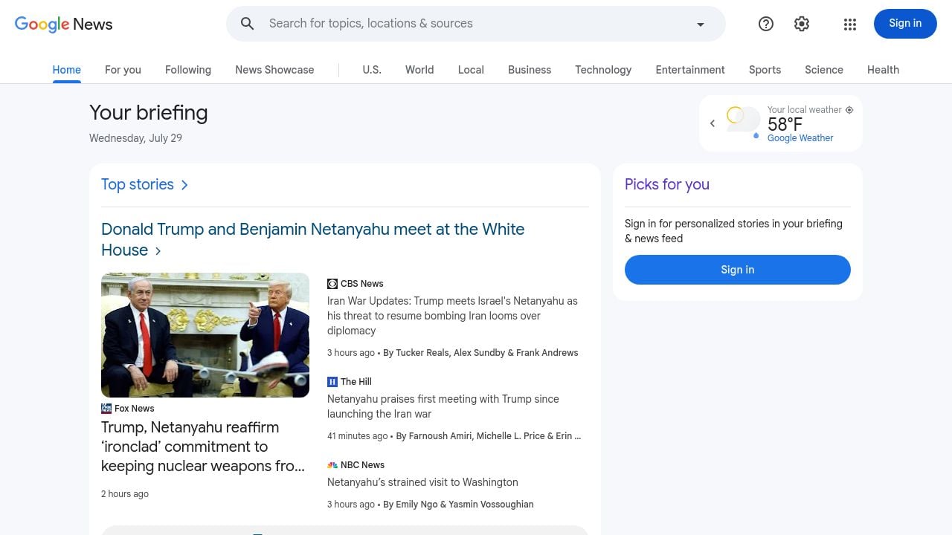Open NBC story on Netanyahu's strained visit
The height and width of the screenshot is (535, 952).
pos(422,482)
